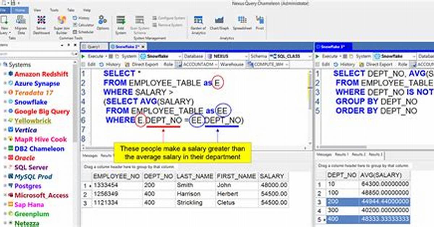The image size is (434, 227).
Task: Open the Warehouse dropdown showing COMPUTE_WH
Action: (x=267, y=64)
